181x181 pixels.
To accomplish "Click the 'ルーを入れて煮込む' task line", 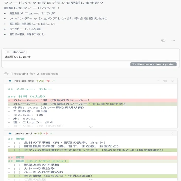I will [x=36, y=172].
